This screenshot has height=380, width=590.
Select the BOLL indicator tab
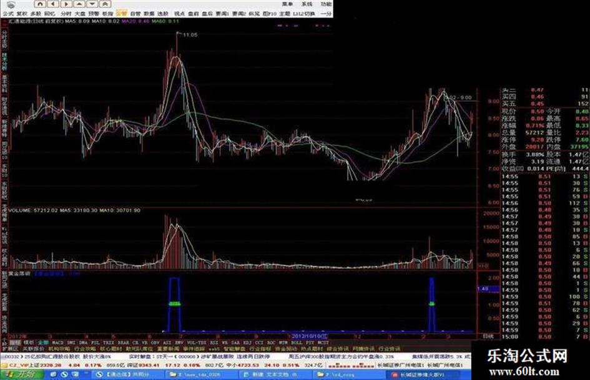point(297,343)
